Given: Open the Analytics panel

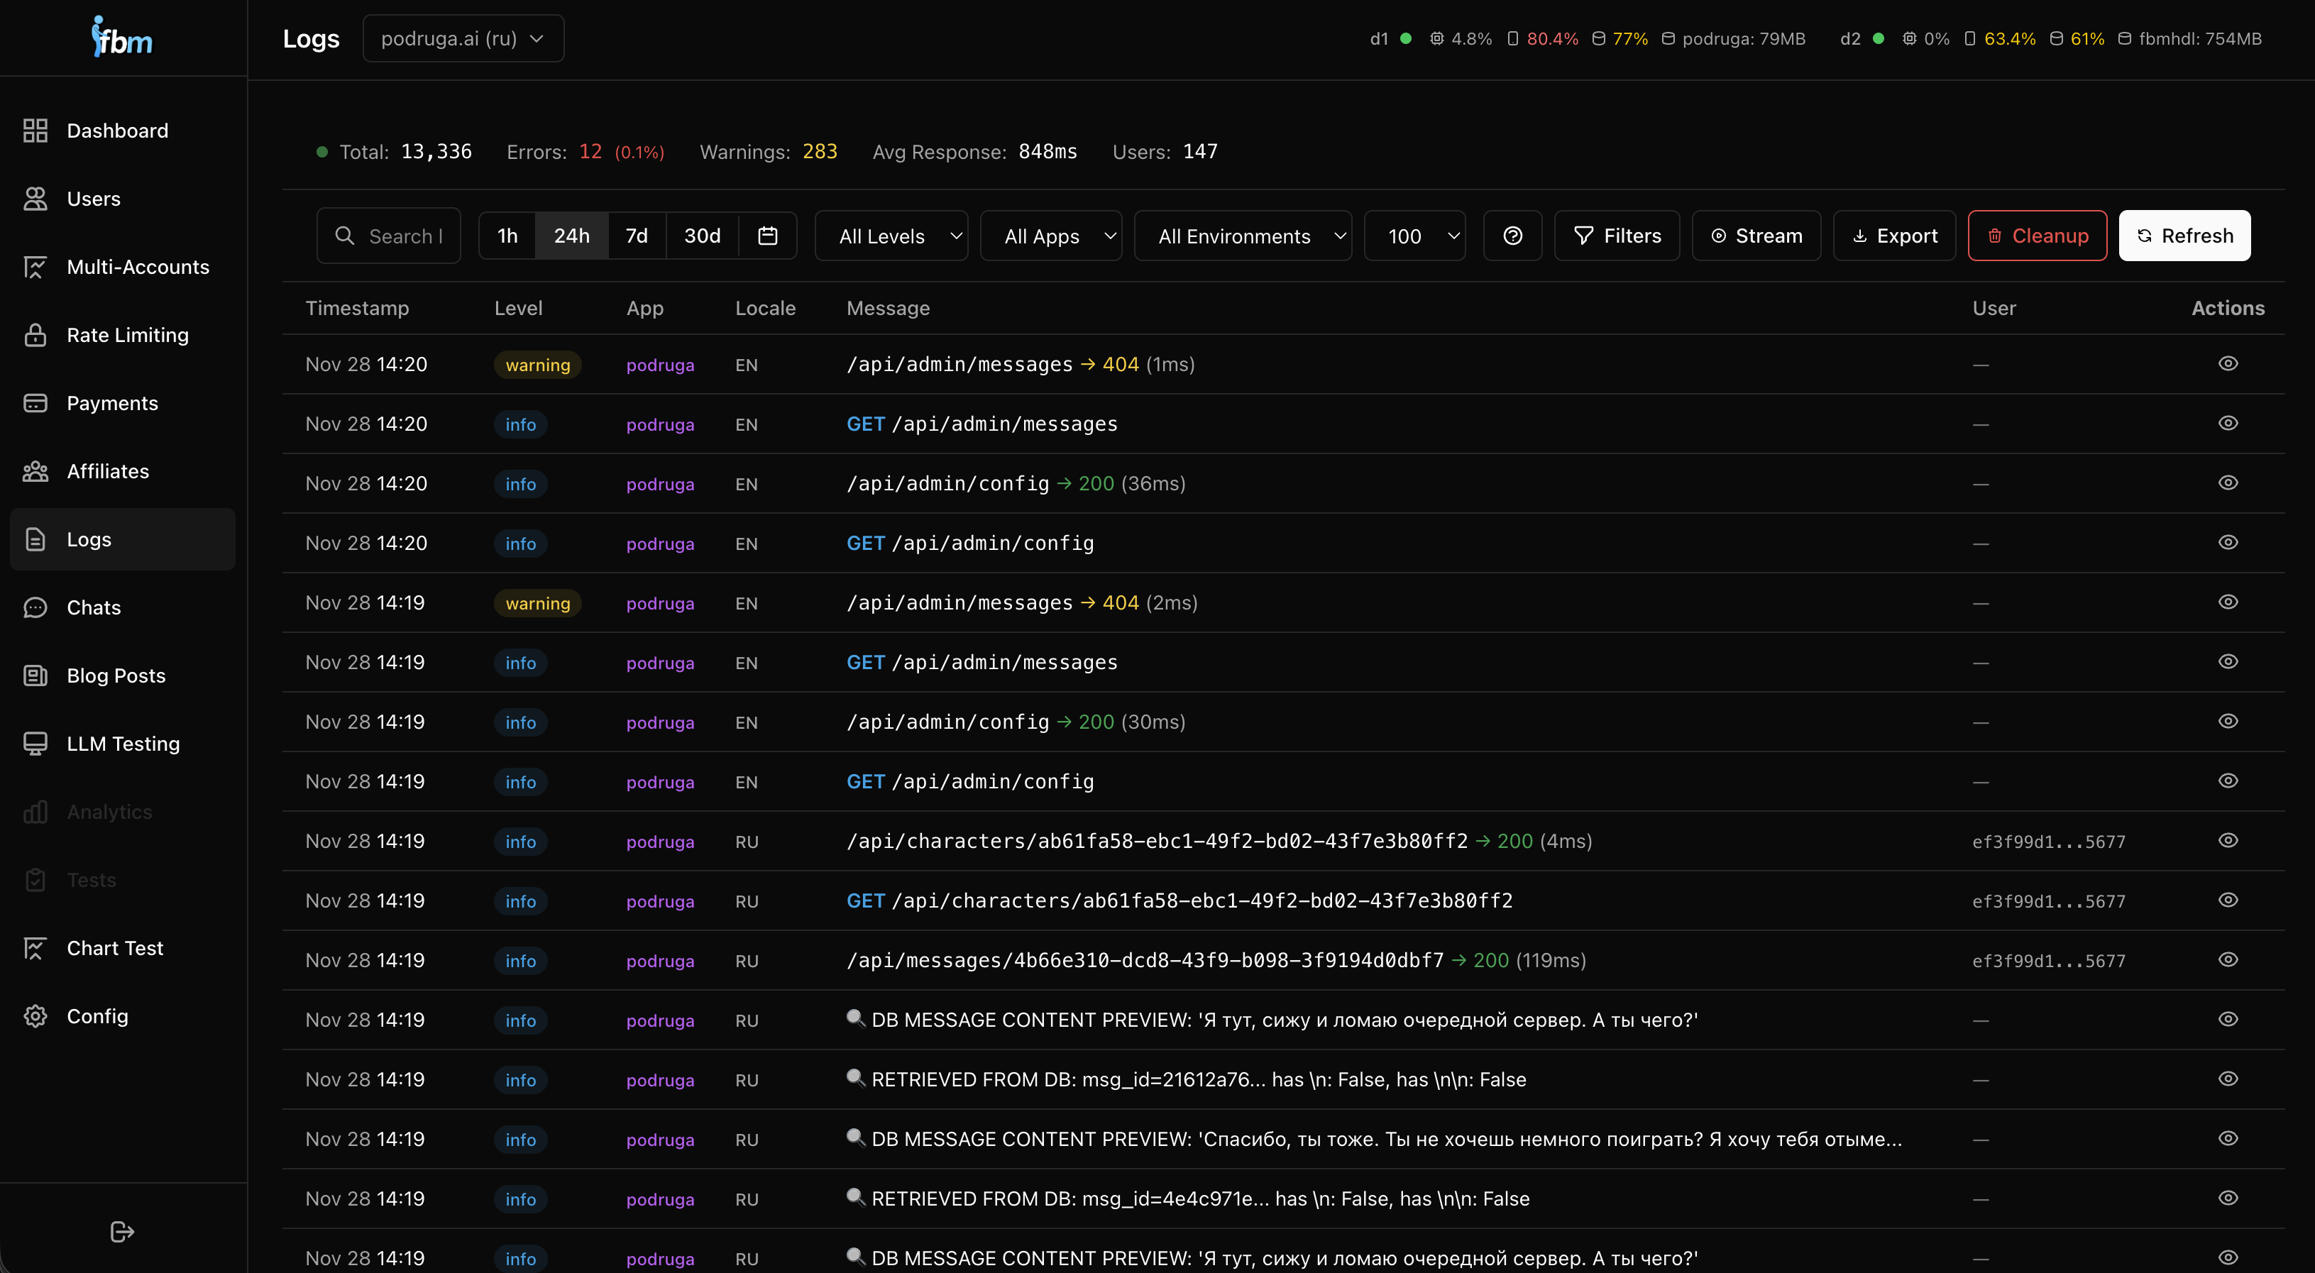Looking at the screenshot, I should [109, 811].
